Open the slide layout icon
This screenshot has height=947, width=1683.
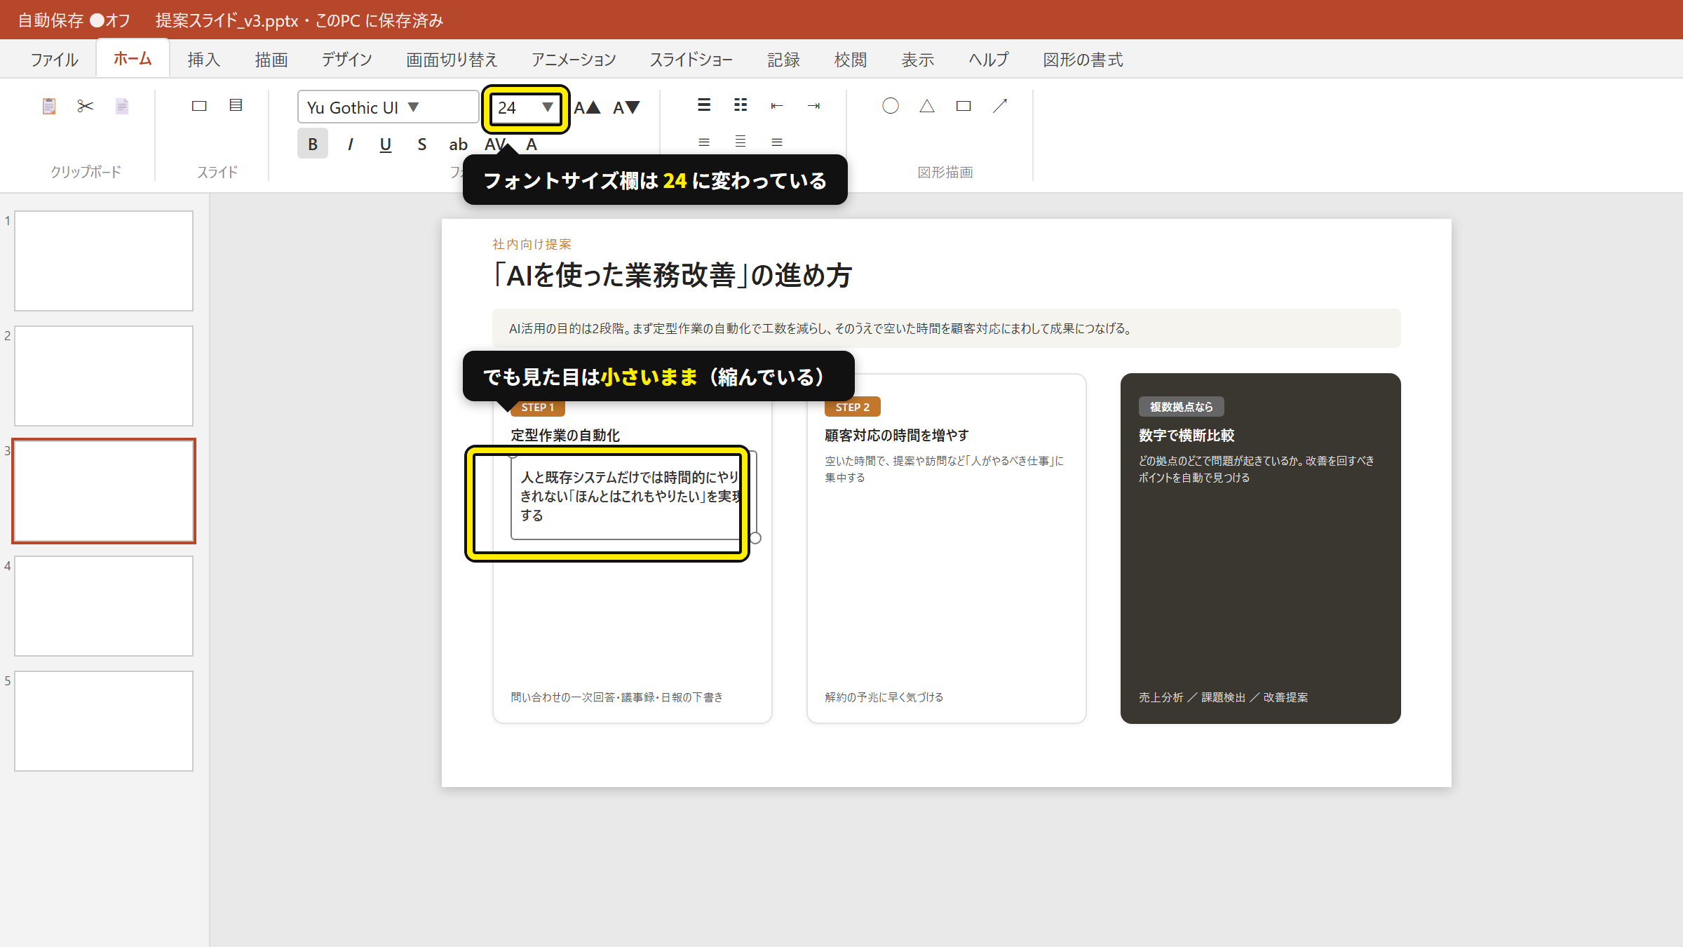[x=236, y=105]
